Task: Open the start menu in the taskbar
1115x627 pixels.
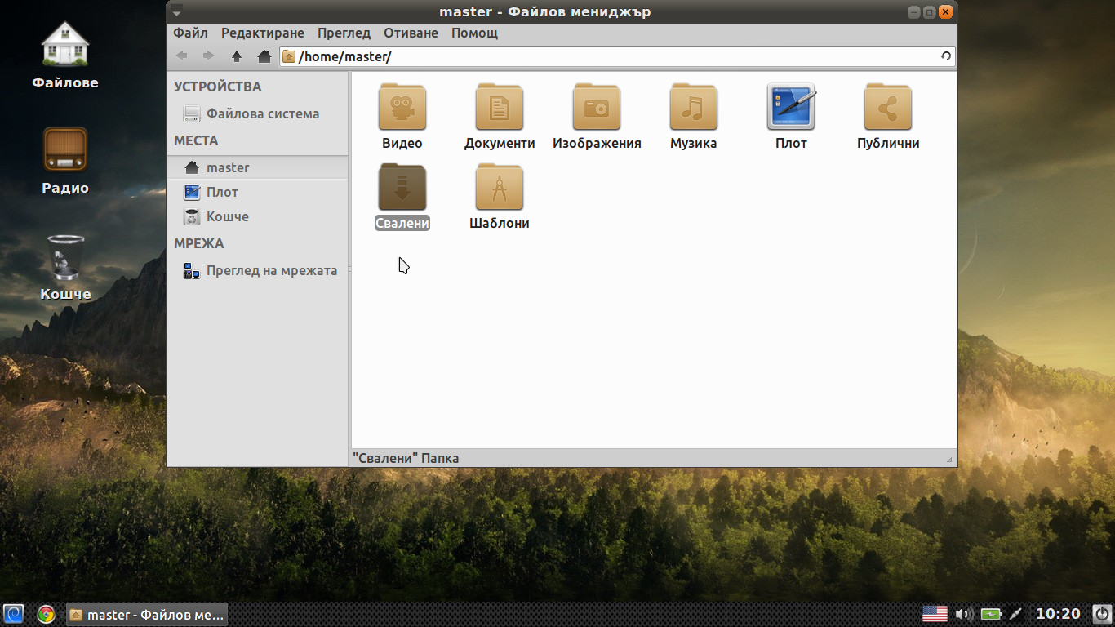Action: click(14, 614)
